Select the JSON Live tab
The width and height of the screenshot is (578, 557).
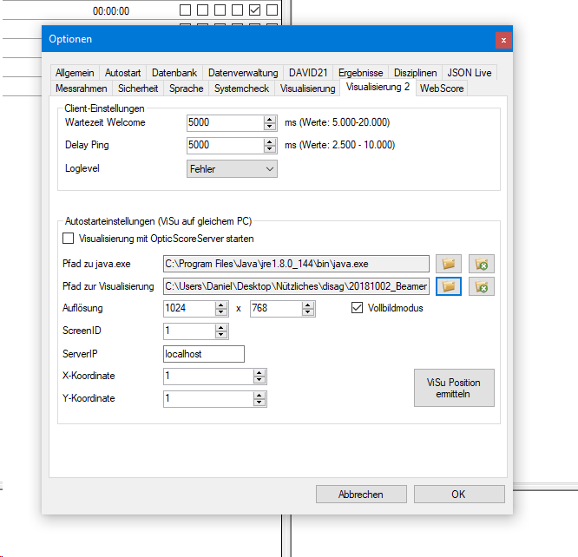click(470, 74)
